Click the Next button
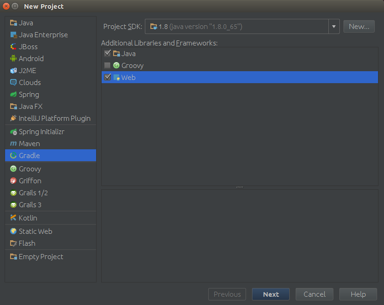This screenshot has height=305, width=384. coord(270,294)
